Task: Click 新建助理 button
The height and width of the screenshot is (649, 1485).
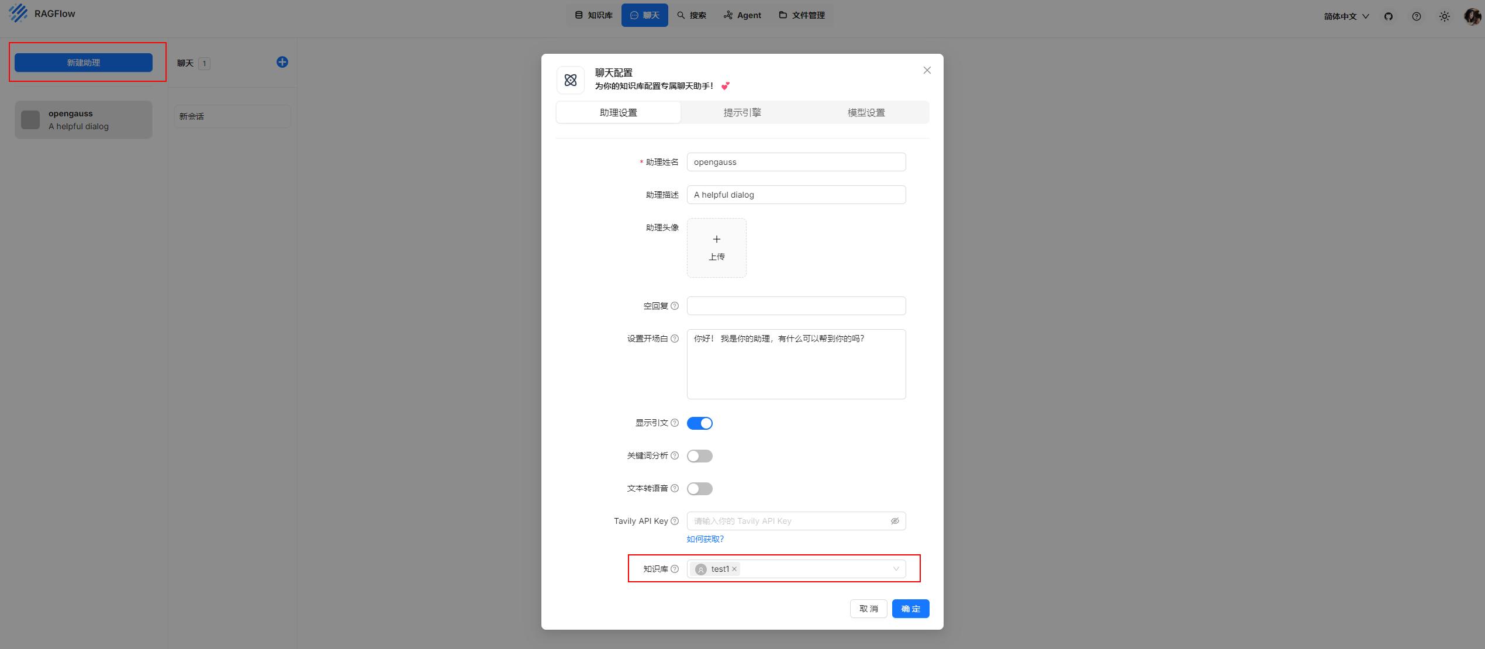Action: [x=84, y=63]
